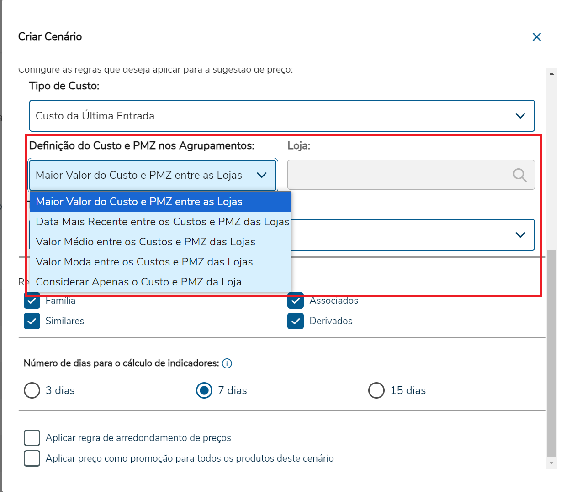The height and width of the screenshot is (493, 561).
Task: Select the 15 dias radio button
Action: coord(376,390)
